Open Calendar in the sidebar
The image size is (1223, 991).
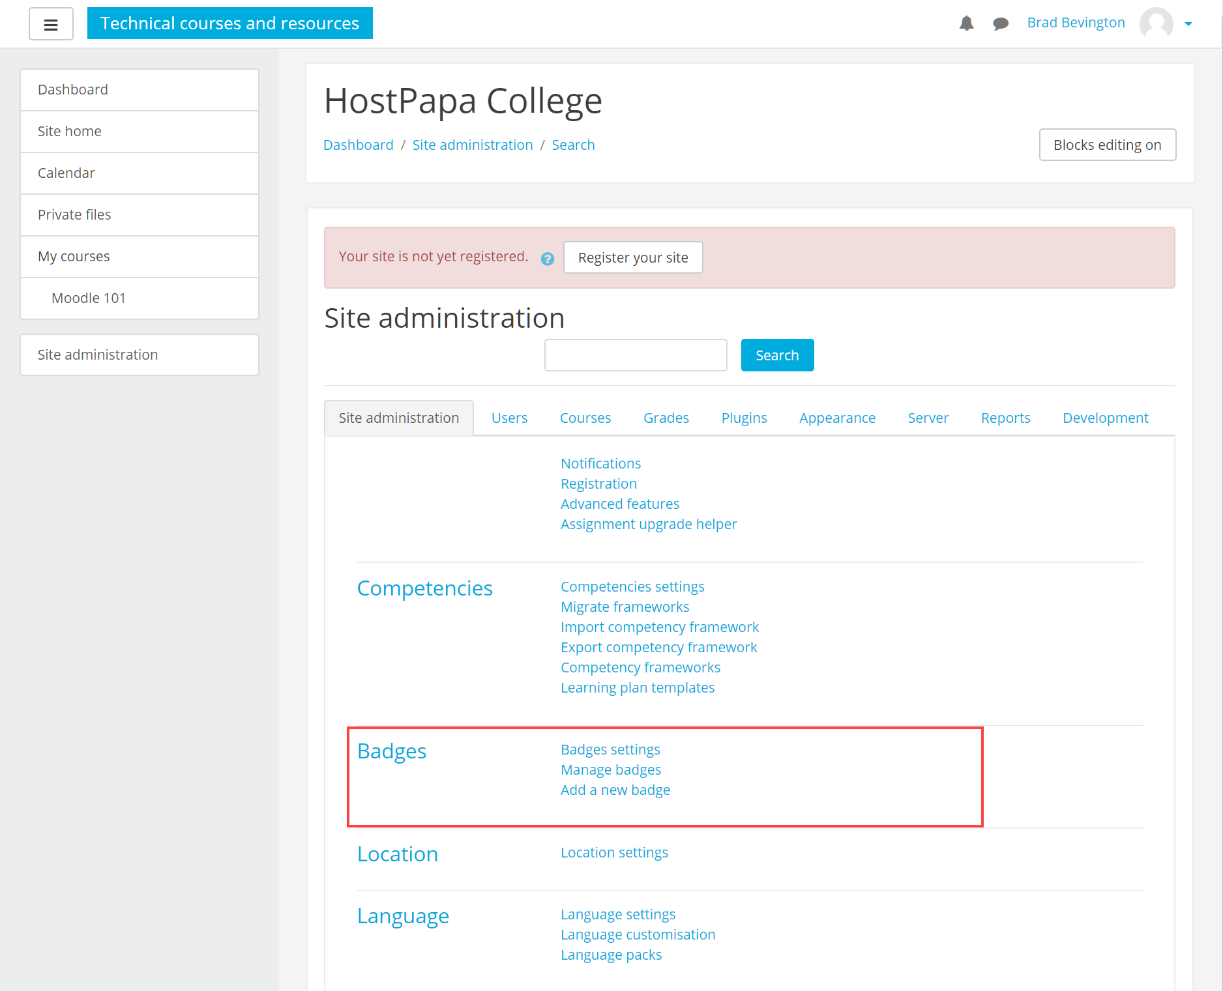(140, 173)
